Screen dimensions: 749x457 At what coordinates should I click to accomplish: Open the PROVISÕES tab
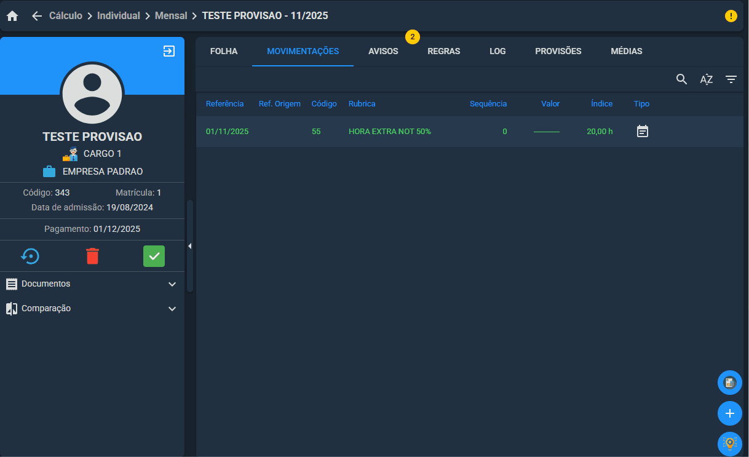[x=558, y=51]
